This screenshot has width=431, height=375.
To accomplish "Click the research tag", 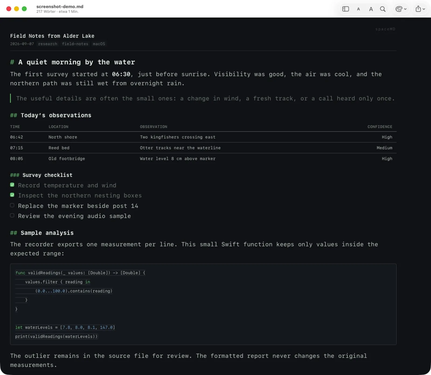I will pyautogui.click(x=48, y=44).
